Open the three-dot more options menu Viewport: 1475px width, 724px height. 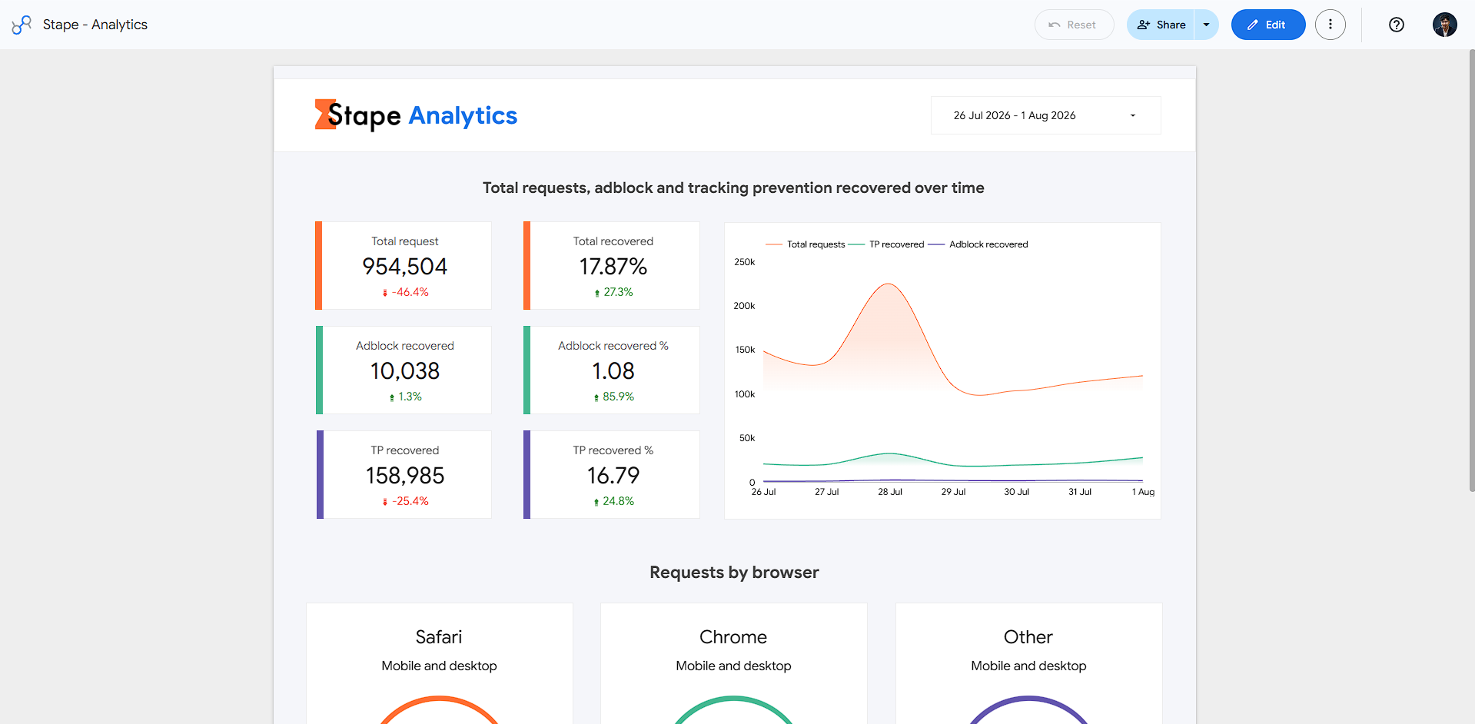pos(1330,25)
